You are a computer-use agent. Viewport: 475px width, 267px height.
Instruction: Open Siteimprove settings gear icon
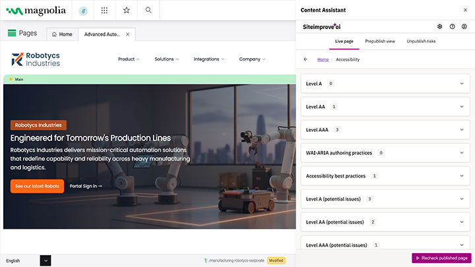click(x=439, y=26)
